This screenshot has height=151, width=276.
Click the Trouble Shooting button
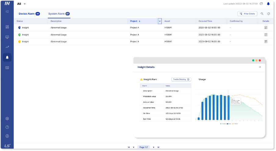pos(181,79)
